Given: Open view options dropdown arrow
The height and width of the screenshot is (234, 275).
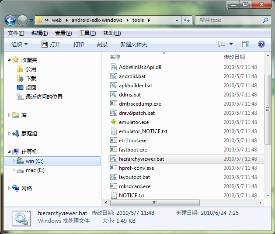Looking at the screenshot, I should coord(231,44).
